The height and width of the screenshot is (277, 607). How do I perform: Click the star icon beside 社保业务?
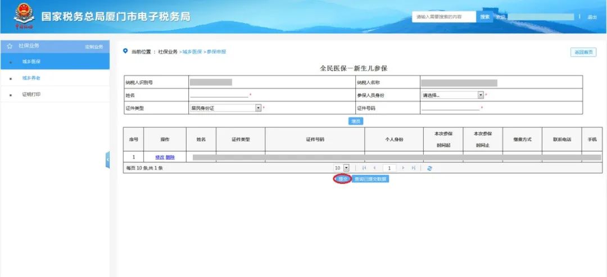[10, 46]
